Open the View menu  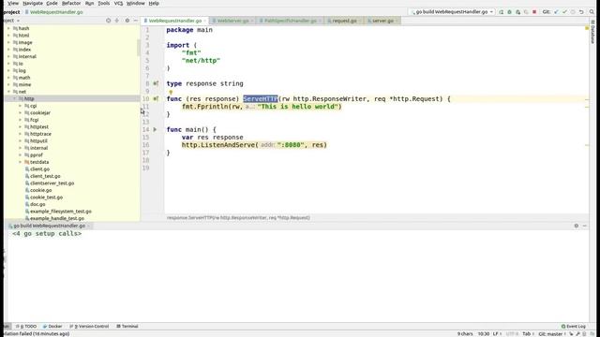coord(13,3)
